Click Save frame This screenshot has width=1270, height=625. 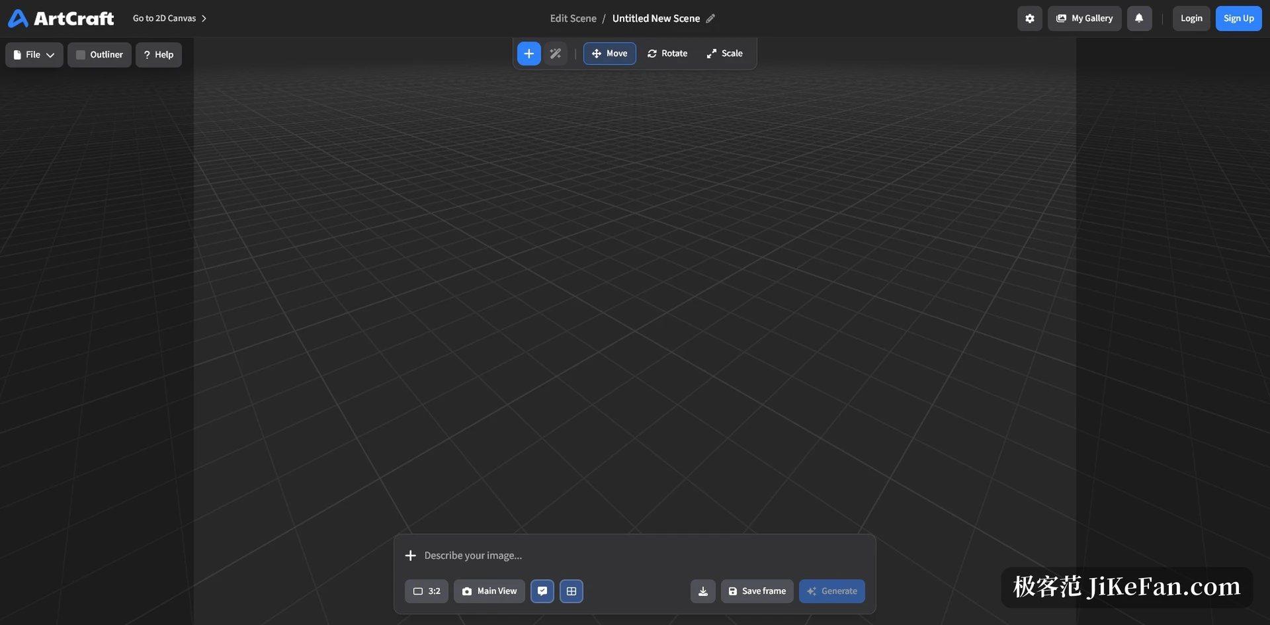pos(757,591)
